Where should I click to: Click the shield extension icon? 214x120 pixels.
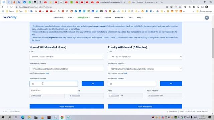[185, 7]
